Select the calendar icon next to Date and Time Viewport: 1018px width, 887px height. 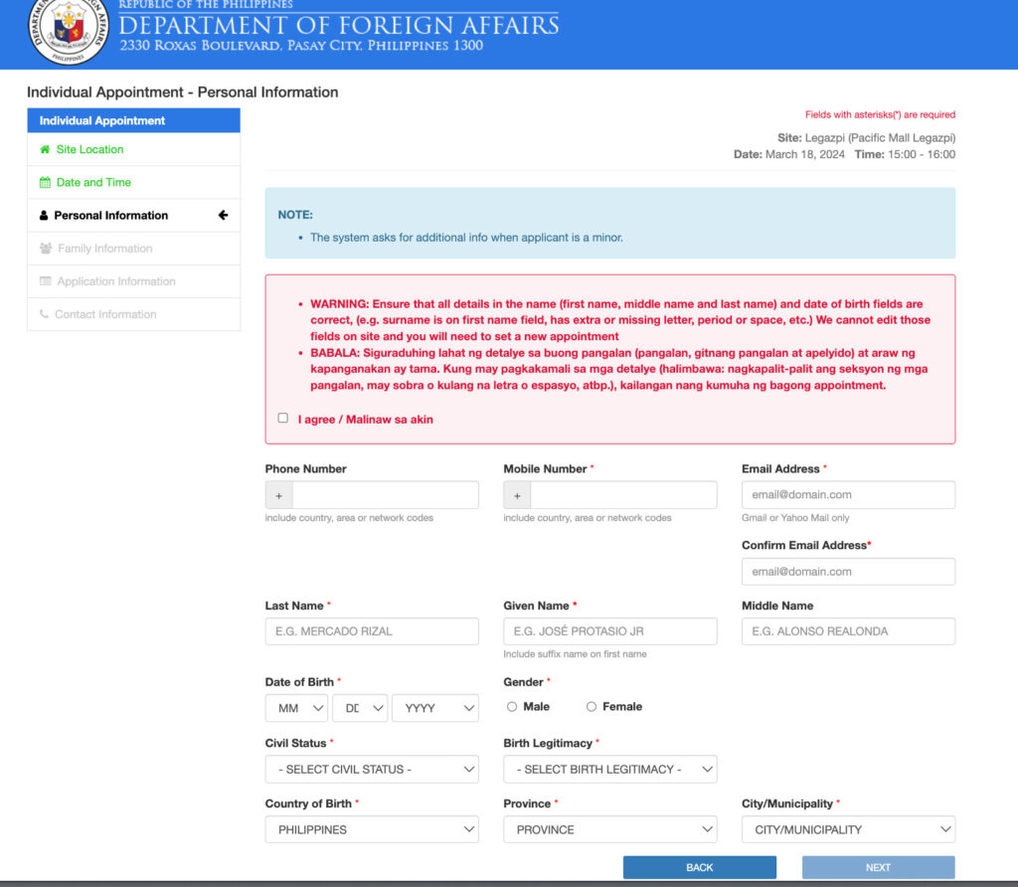point(44,182)
